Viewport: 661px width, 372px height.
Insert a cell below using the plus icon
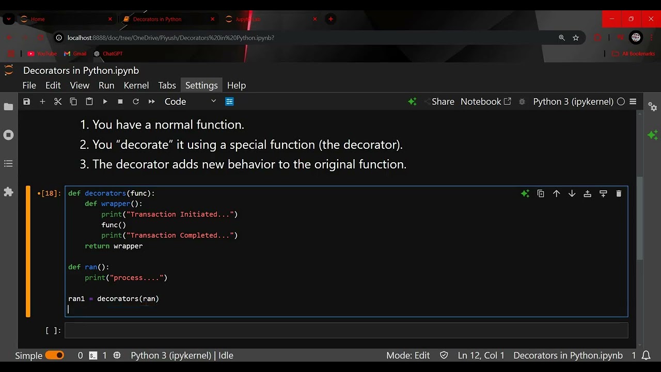point(42,102)
